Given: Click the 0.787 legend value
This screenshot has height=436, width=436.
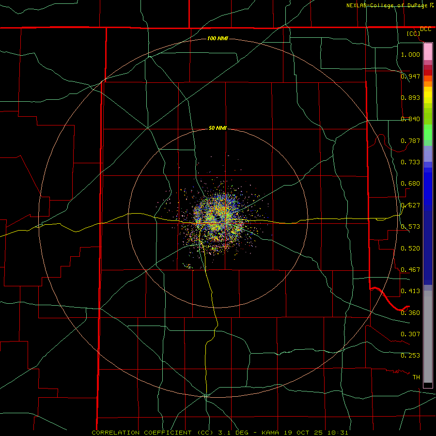Looking at the screenshot, I should coord(410,140).
